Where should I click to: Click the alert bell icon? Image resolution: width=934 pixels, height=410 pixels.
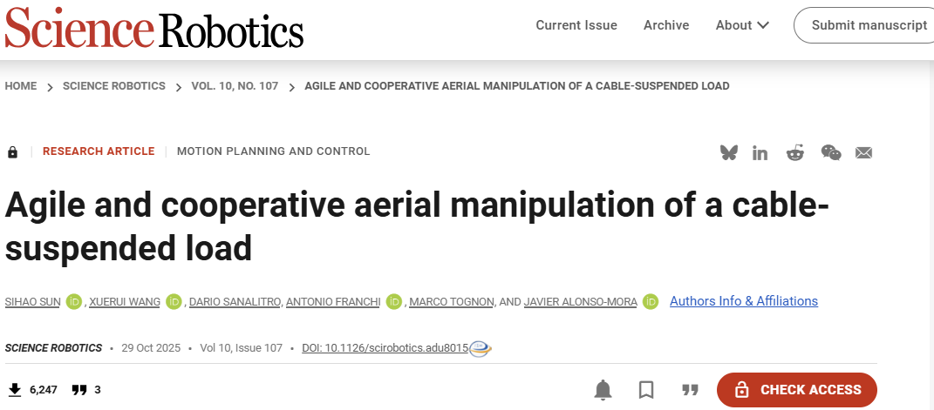click(603, 390)
